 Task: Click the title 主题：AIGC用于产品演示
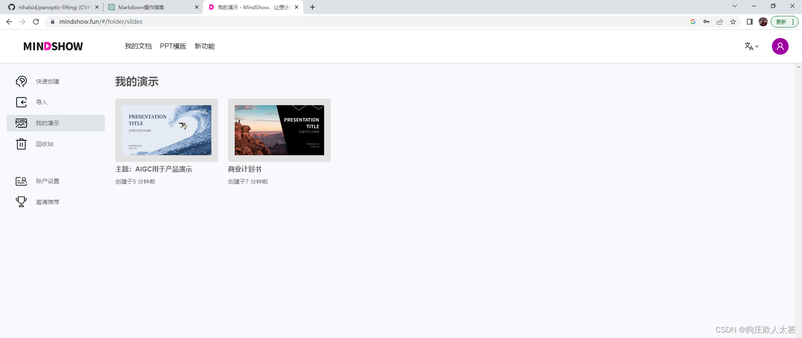pyautogui.click(x=154, y=169)
